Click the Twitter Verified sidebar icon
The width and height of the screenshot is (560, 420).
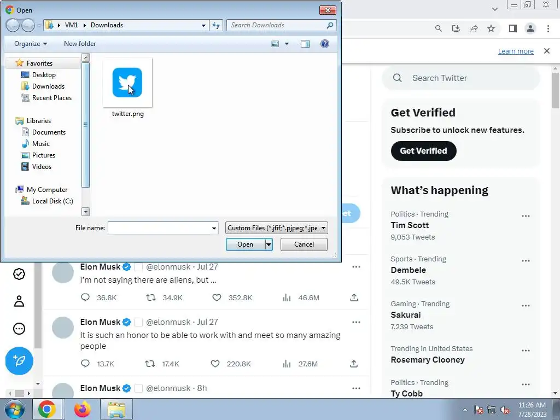(x=19, y=274)
